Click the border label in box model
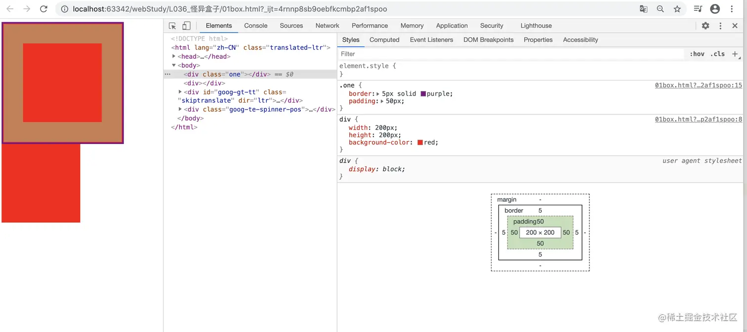 coord(514,211)
